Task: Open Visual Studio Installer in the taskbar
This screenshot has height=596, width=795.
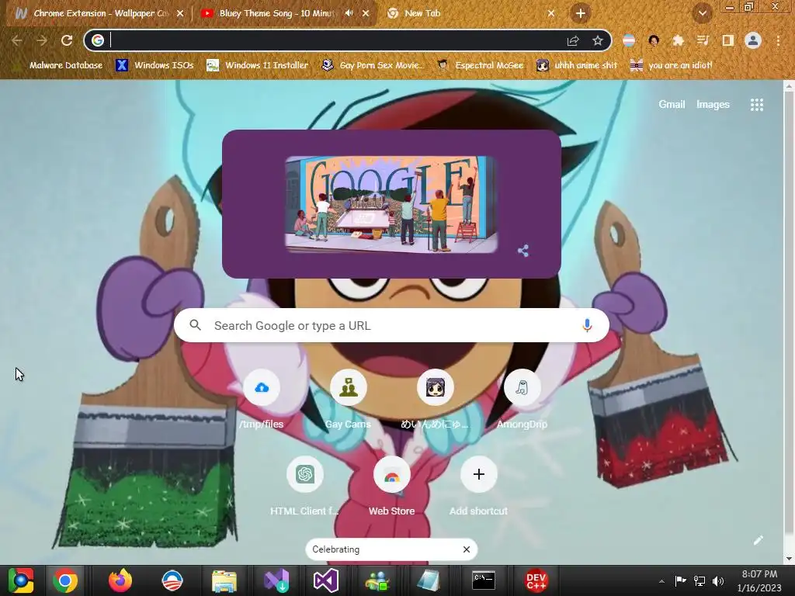Action: click(276, 580)
